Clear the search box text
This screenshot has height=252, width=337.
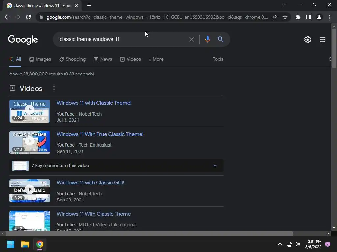click(192, 39)
